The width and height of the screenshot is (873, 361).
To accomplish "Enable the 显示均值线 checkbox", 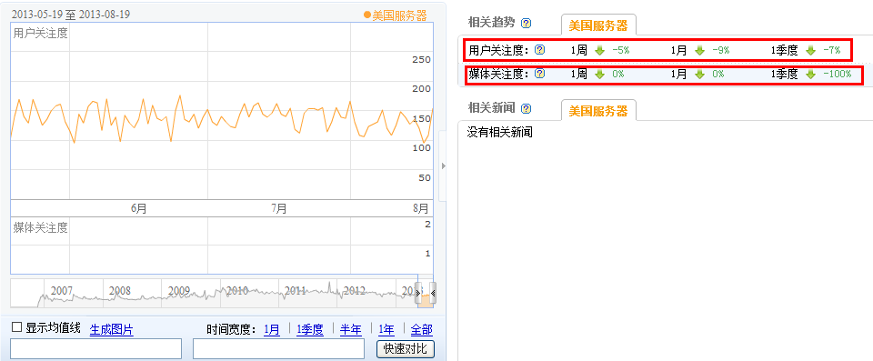I will [x=17, y=327].
